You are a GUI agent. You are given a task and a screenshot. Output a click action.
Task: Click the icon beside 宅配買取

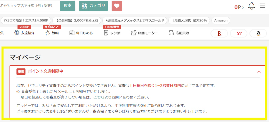(x=171, y=33)
